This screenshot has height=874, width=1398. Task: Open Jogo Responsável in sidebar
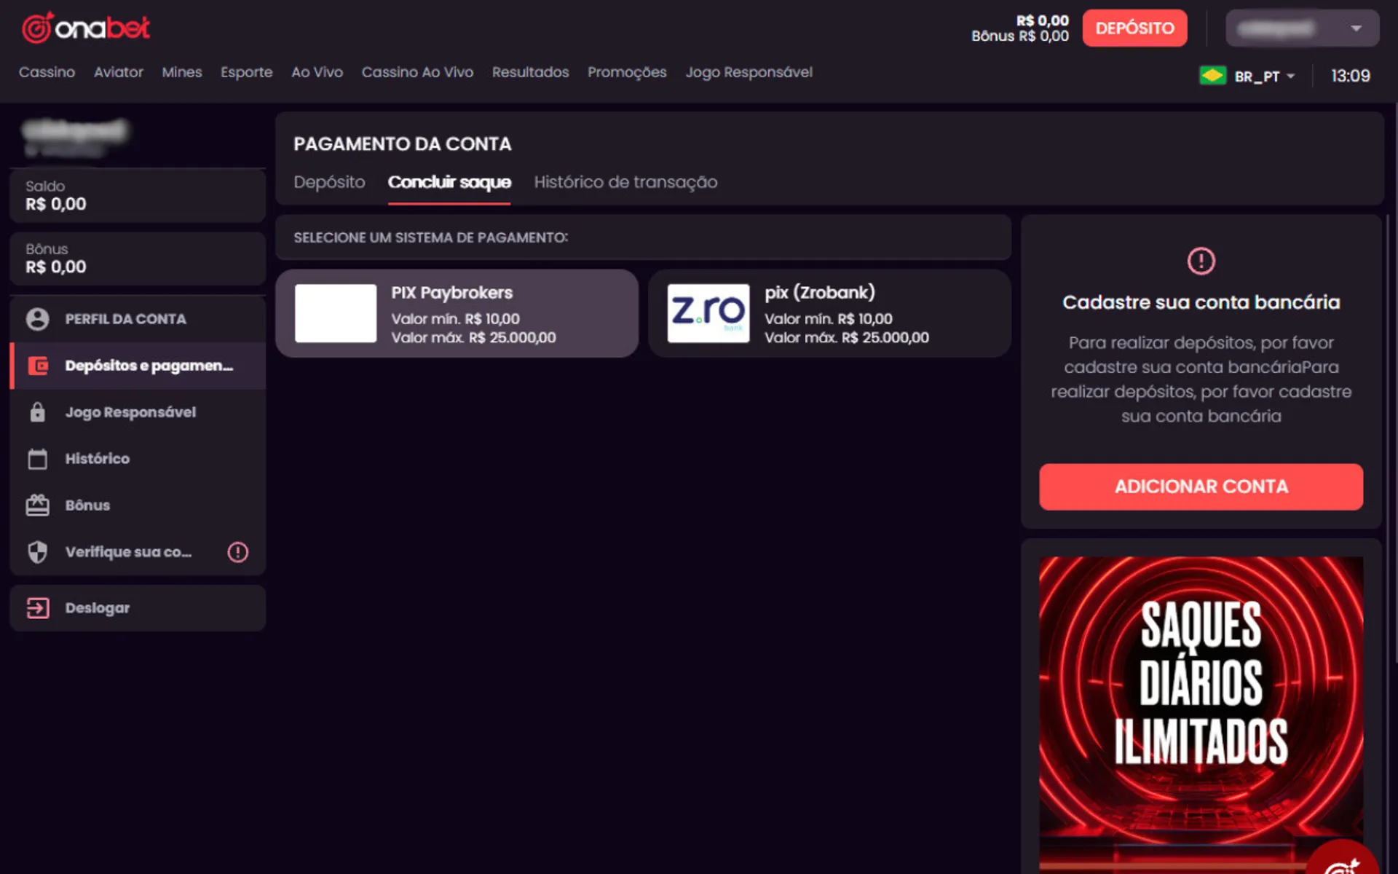pyautogui.click(x=138, y=412)
